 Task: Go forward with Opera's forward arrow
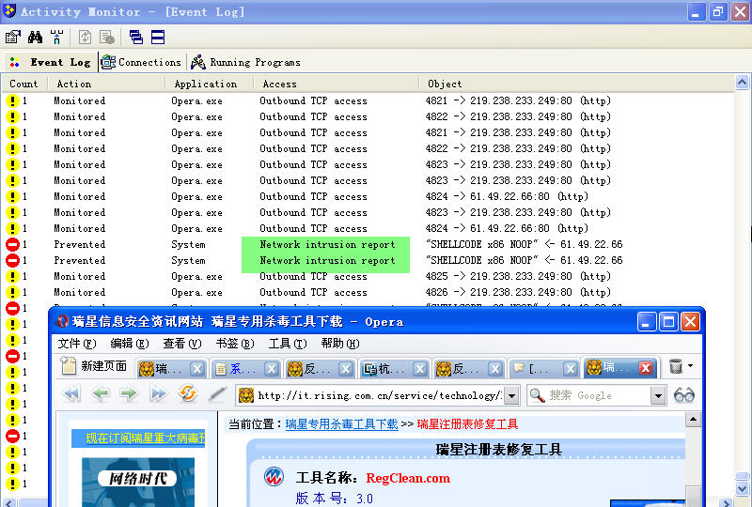129,394
